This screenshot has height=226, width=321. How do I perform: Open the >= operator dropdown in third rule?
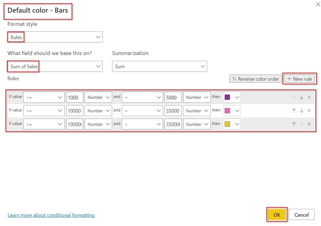44,124
